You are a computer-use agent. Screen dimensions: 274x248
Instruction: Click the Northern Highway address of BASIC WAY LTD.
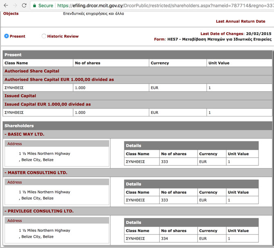coord(45,154)
